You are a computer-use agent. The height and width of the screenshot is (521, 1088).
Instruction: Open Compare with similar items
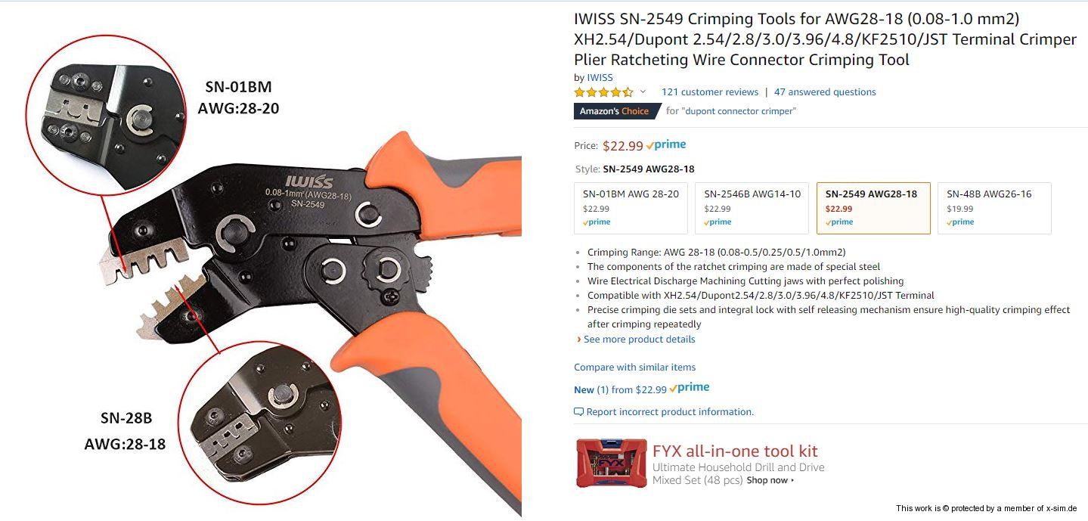coord(634,367)
